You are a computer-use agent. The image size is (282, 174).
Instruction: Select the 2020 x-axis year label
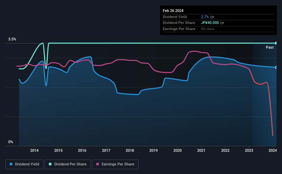[x=178, y=150]
